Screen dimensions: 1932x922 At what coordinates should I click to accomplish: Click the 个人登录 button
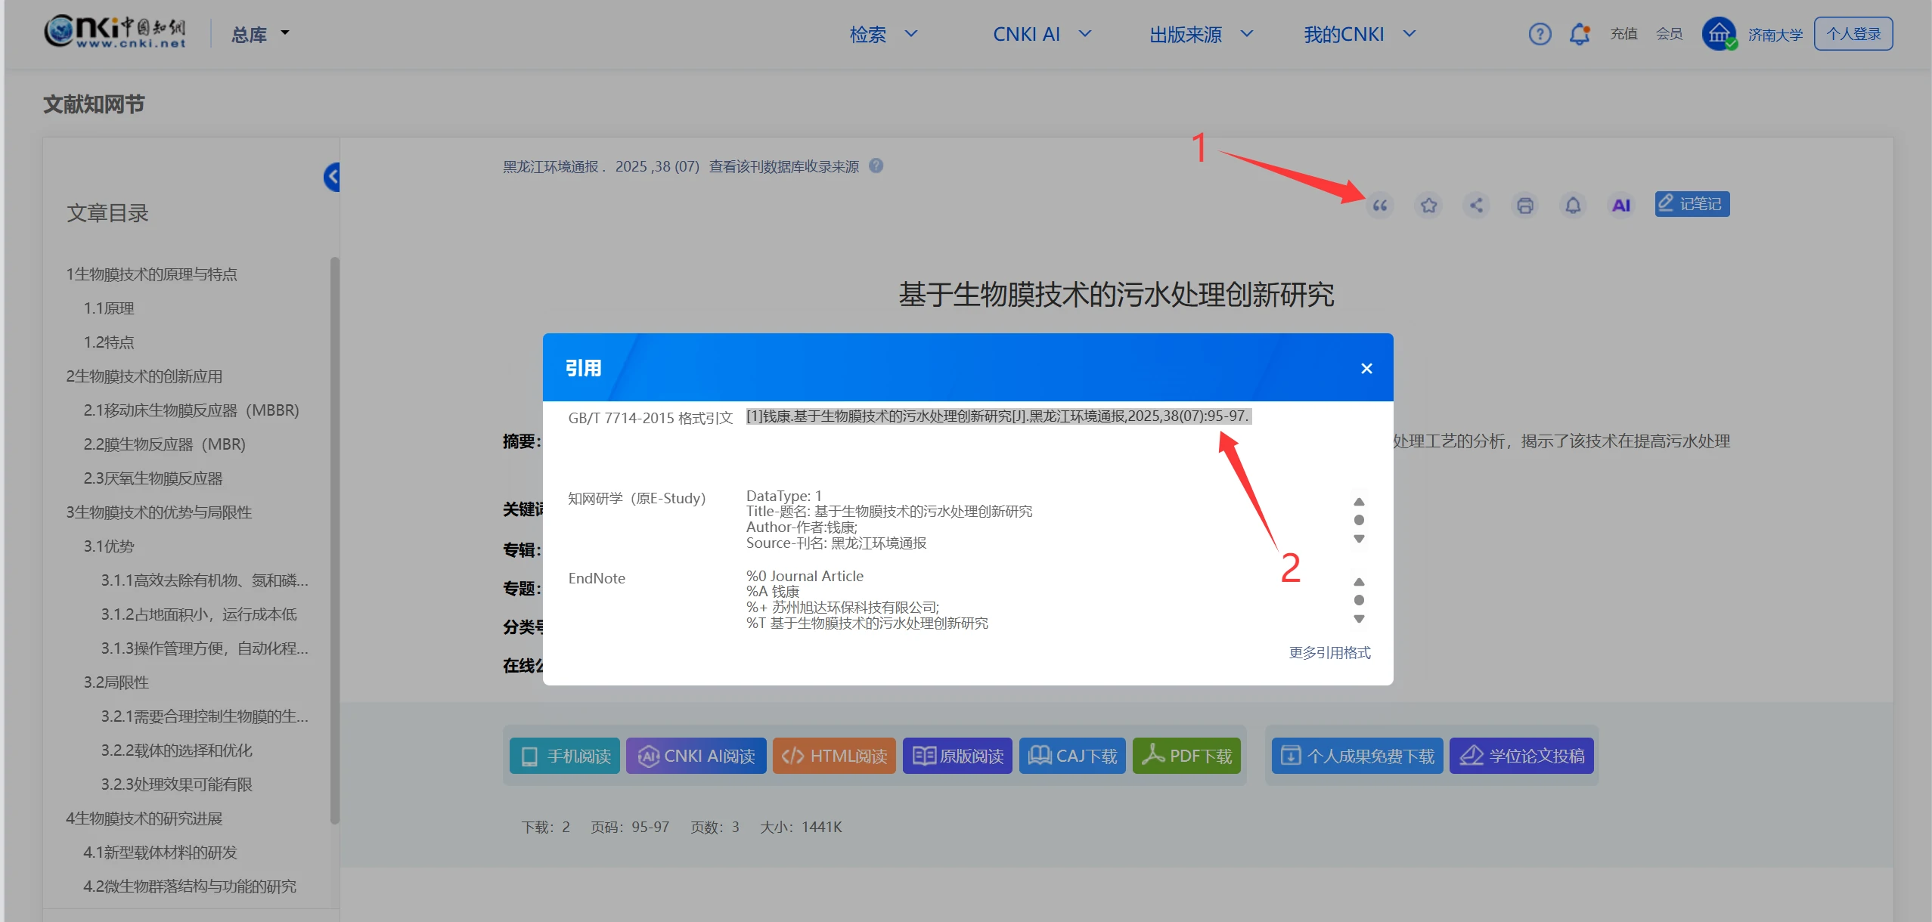(x=1853, y=34)
